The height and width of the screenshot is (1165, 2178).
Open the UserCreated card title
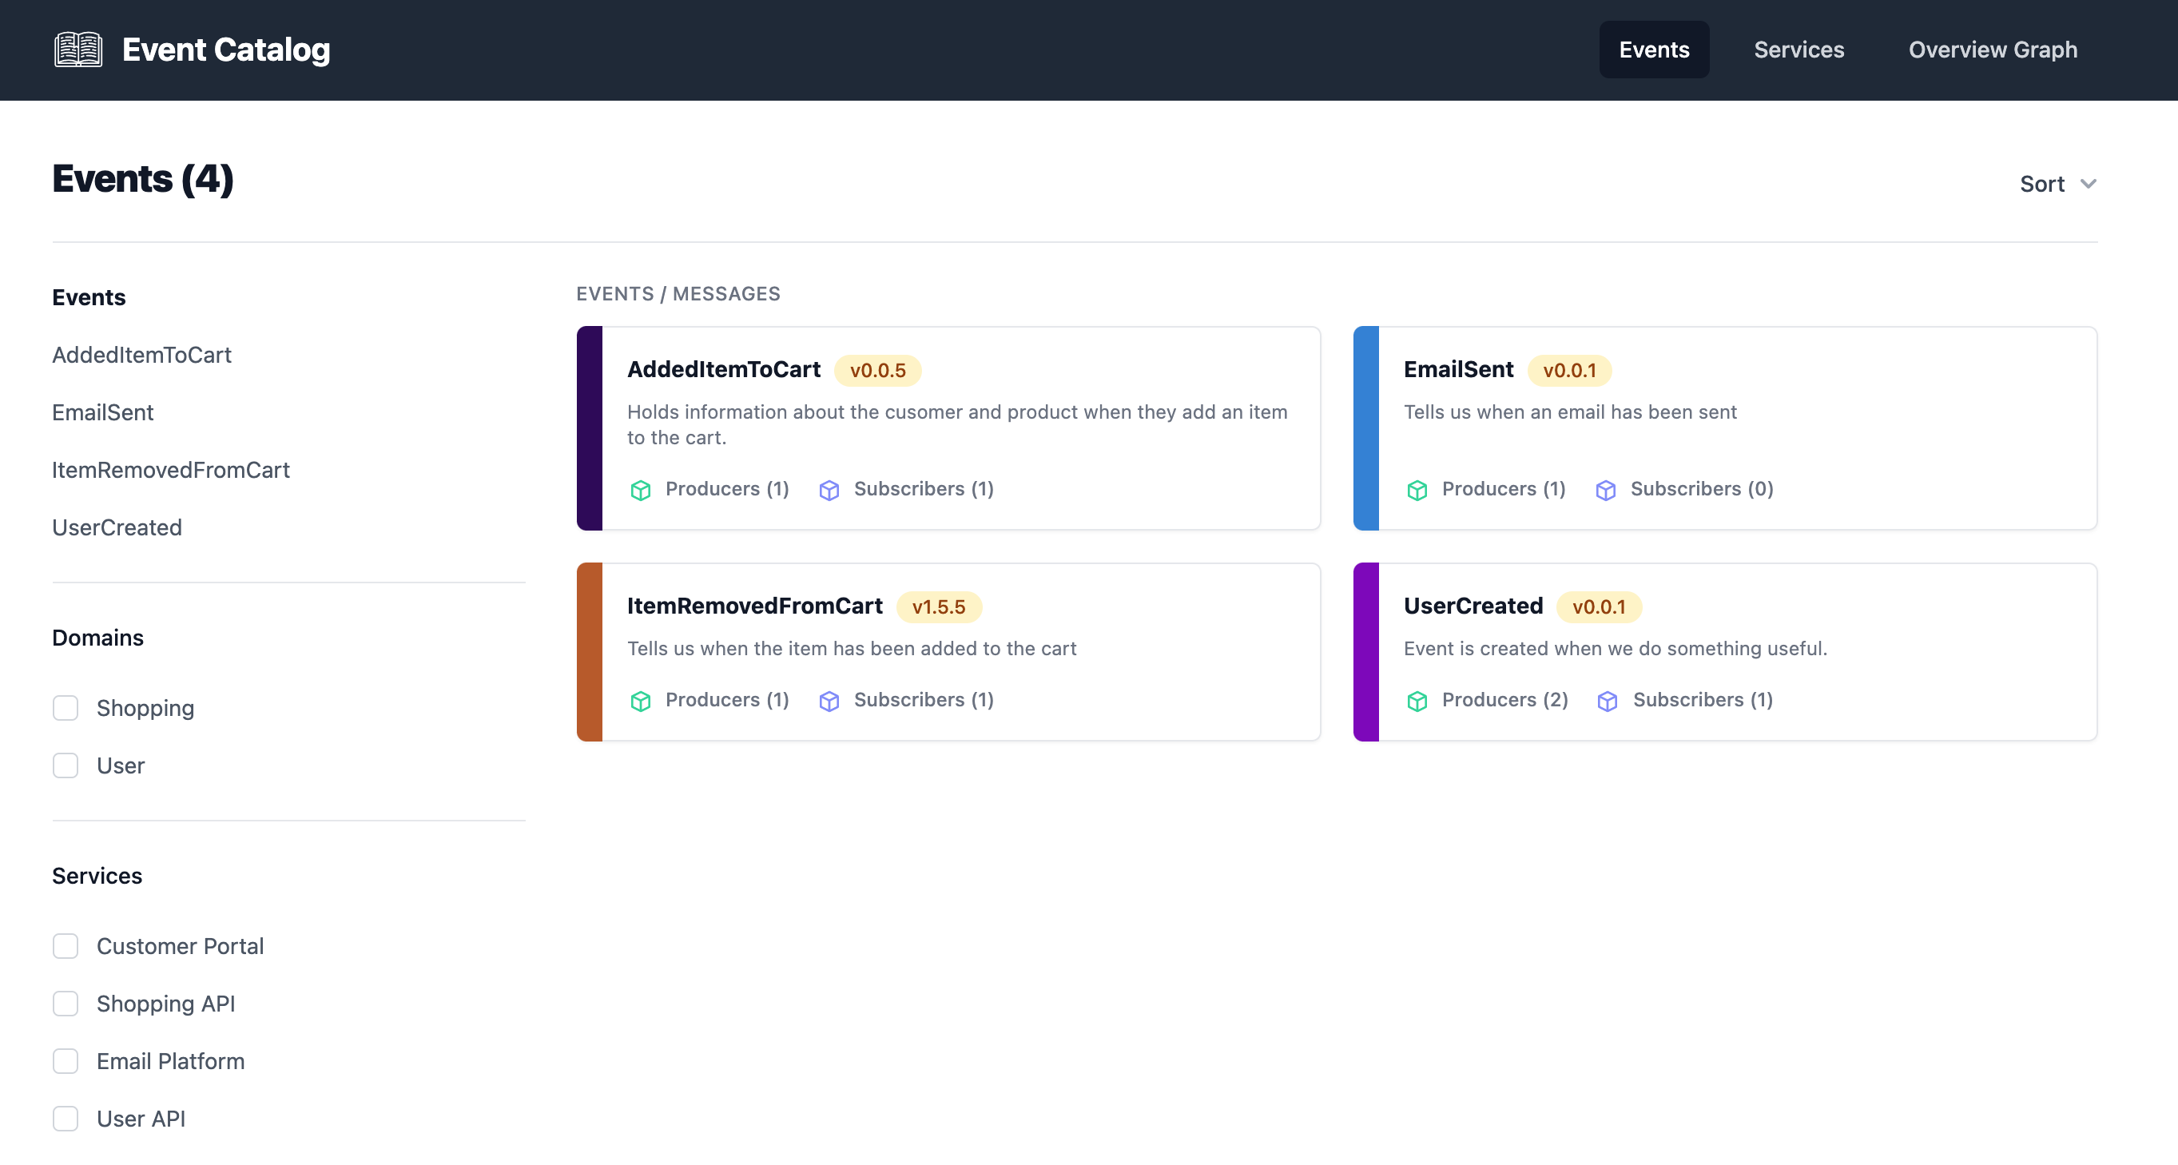1473,606
